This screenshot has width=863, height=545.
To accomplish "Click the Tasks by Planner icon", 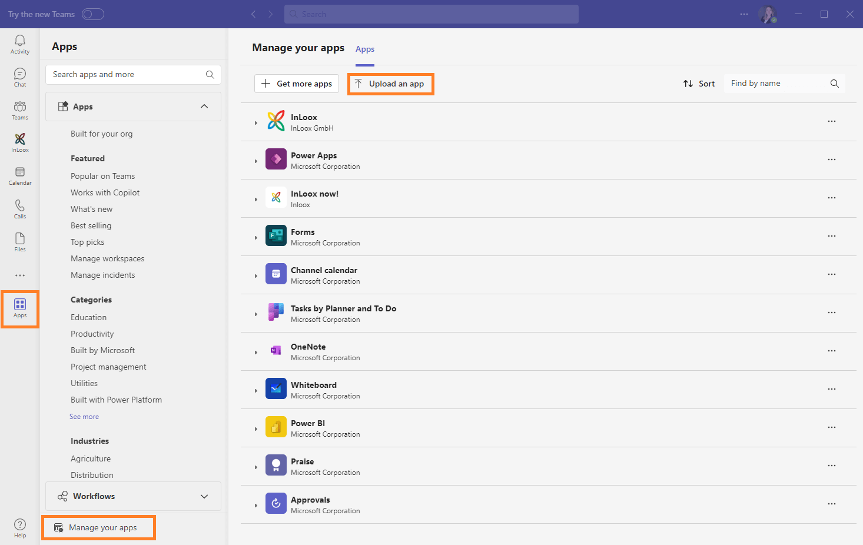I will 276,312.
